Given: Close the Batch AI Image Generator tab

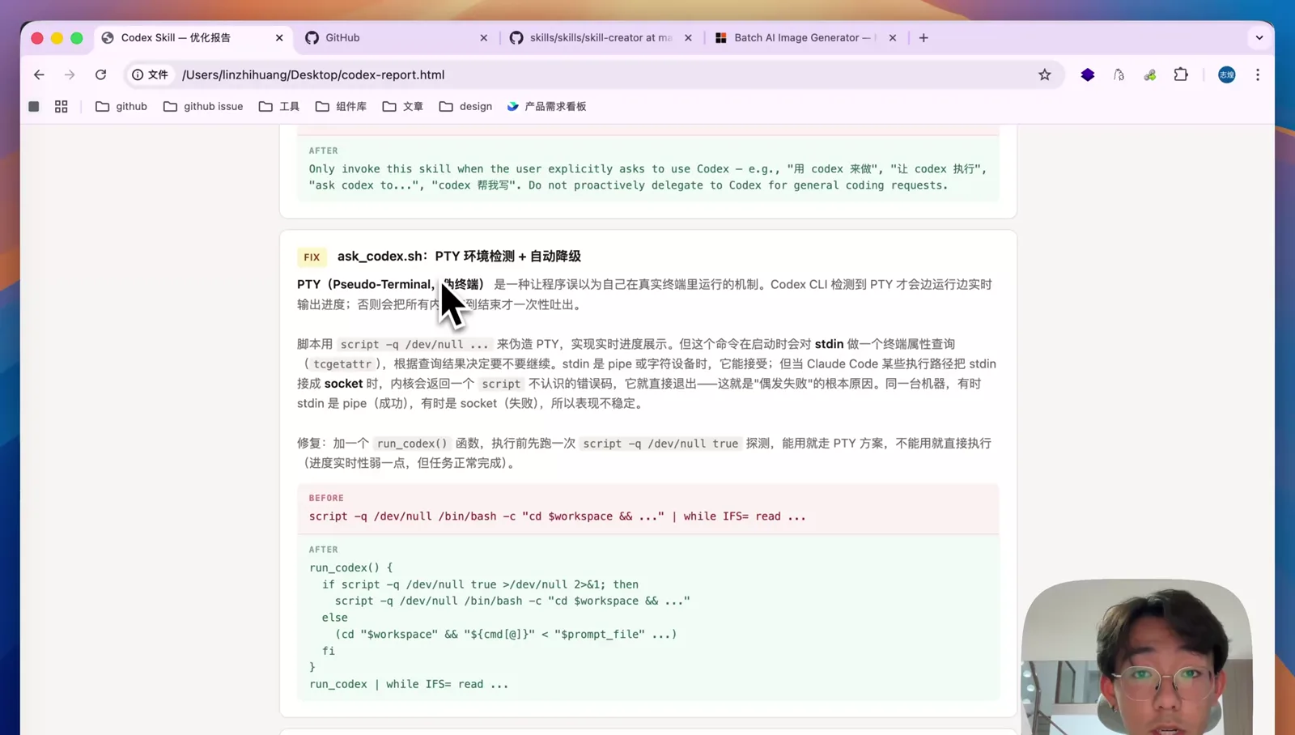Looking at the screenshot, I should click(893, 37).
